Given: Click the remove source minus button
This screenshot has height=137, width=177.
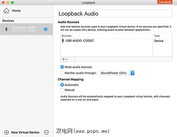Looking at the screenshot, I should [x=71, y=59].
